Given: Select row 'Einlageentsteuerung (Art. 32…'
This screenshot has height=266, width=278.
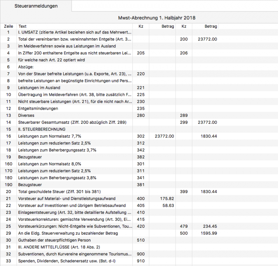Looking at the screenshot, I should [x=139, y=212].
